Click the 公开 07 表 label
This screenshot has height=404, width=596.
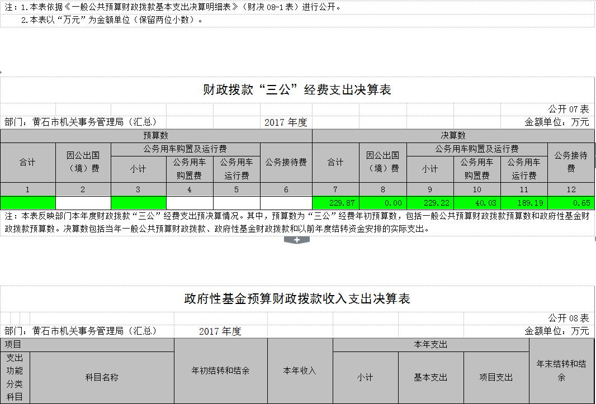click(568, 110)
